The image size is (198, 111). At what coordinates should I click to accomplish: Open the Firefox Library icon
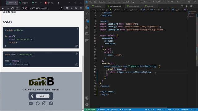71,8
